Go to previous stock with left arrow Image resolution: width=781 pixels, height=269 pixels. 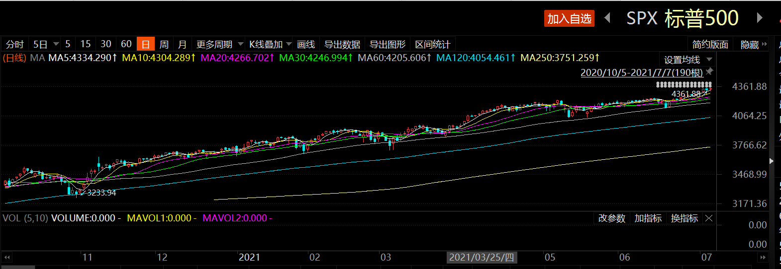607,18
